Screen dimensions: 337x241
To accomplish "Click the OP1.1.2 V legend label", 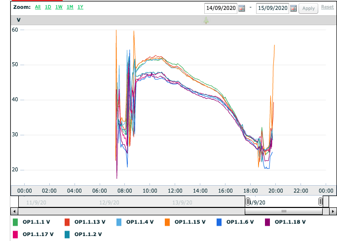I will tap(88, 234).
